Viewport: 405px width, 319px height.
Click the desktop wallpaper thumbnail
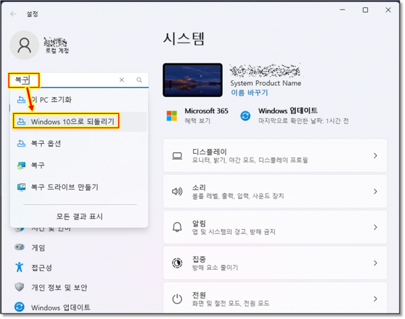[x=192, y=80]
